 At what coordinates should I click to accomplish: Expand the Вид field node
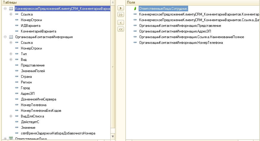tap(11, 60)
